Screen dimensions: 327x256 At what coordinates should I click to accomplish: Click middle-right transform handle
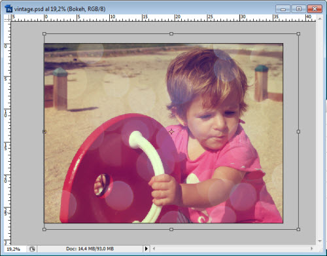click(298, 132)
